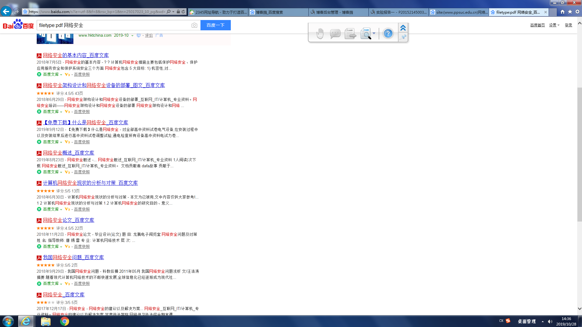Close the filetype:pdf 网络安全 tab
582x327 pixels.
546,12
